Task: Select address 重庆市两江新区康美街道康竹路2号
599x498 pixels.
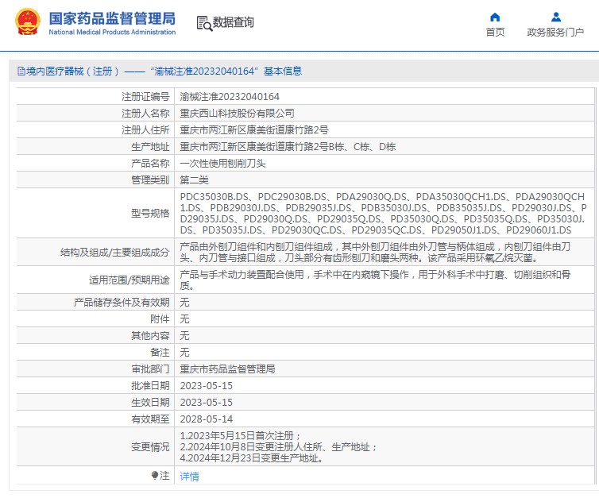Action: (x=254, y=130)
